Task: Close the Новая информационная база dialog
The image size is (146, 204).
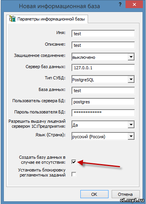Action: click(134, 5)
